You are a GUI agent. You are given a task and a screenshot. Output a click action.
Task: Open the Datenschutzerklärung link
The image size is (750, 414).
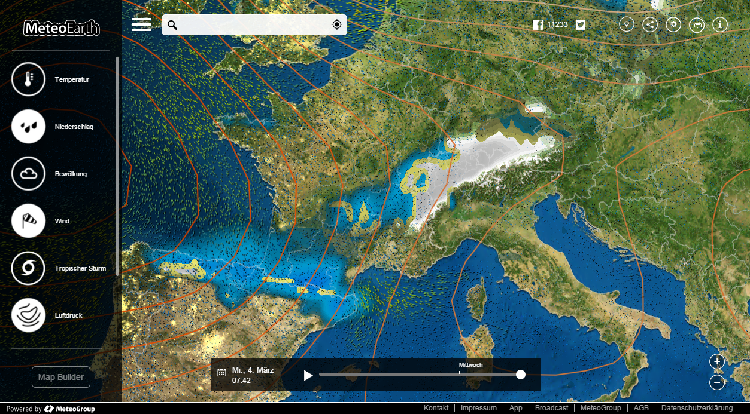click(697, 408)
